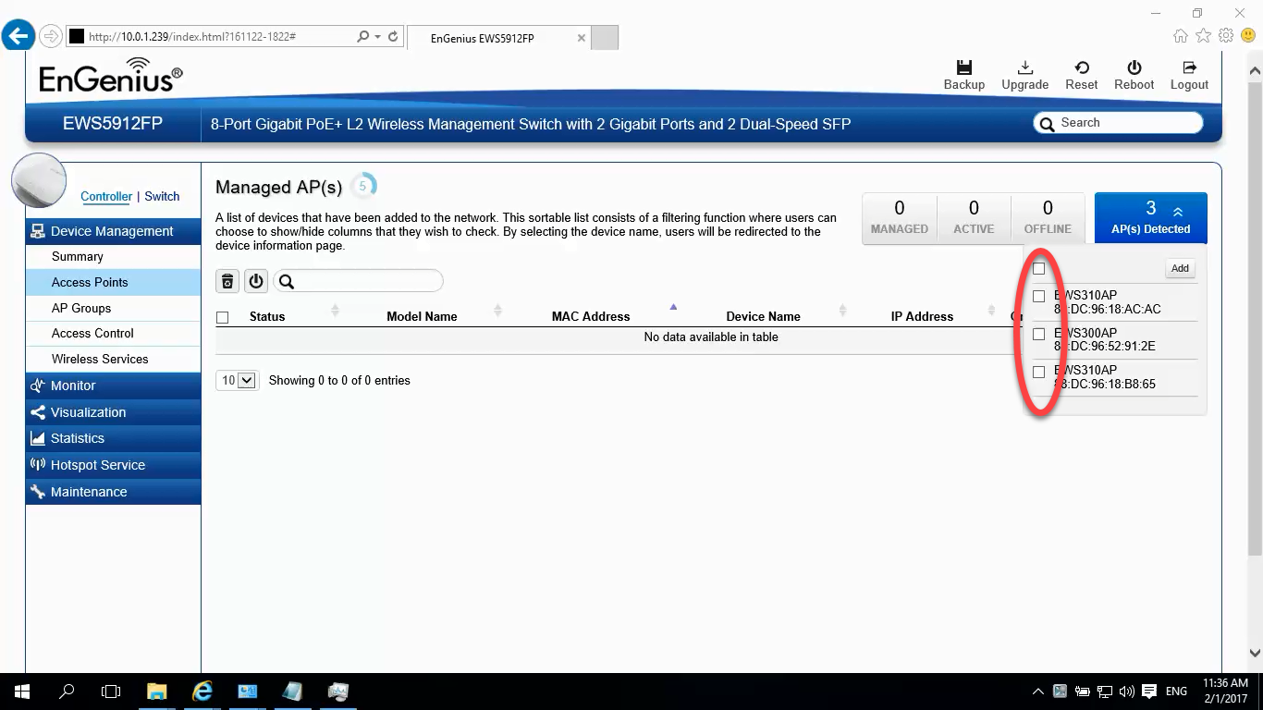This screenshot has height=710, width=1263.
Task: Click the browser smiley feedback icon
Action: coord(1248,36)
